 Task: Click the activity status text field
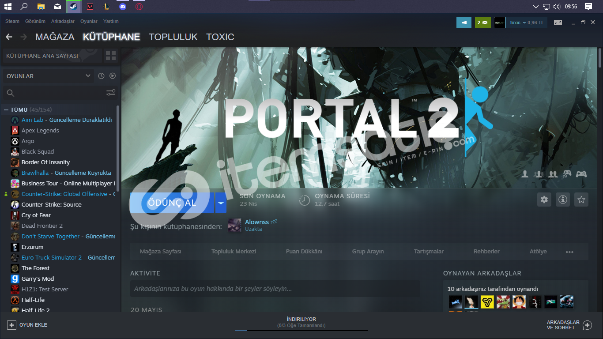[275, 289]
